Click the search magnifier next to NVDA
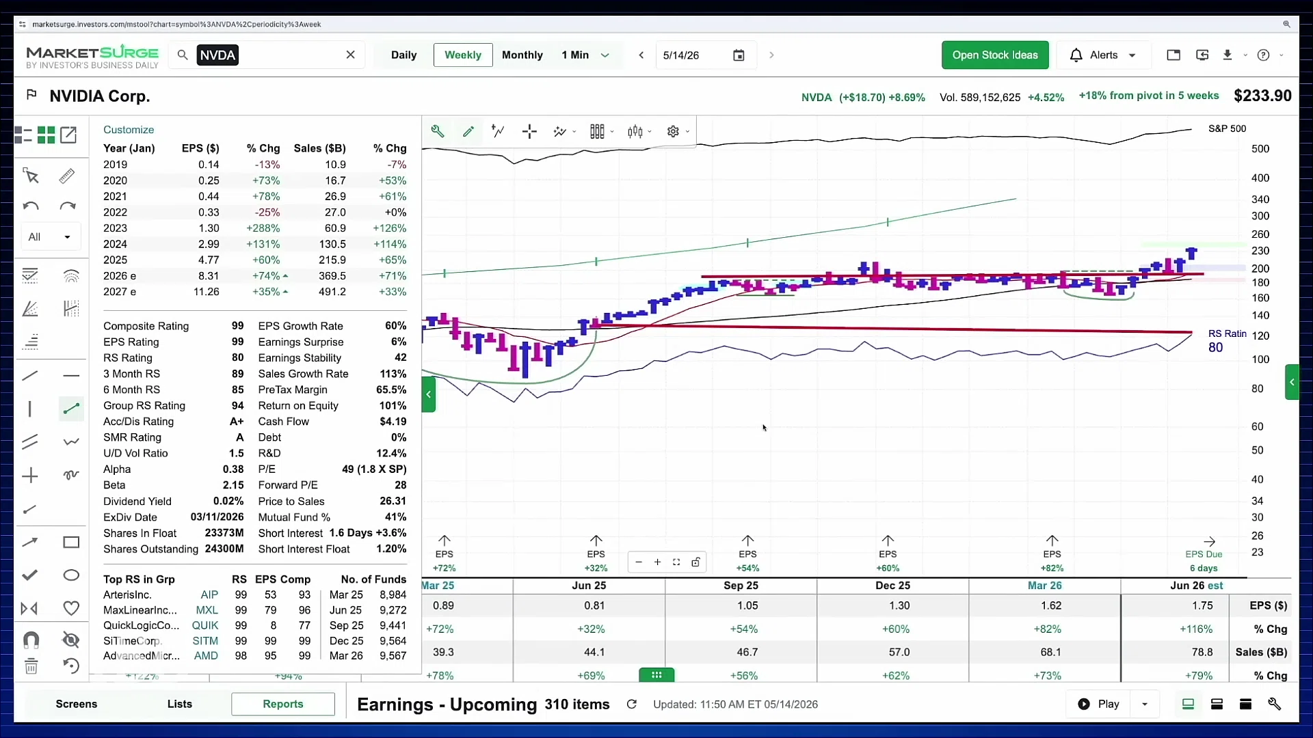 click(x=183, y=55)
